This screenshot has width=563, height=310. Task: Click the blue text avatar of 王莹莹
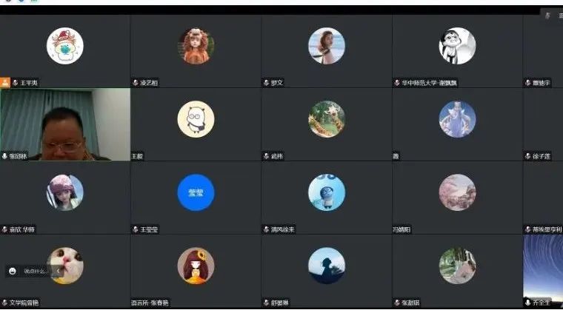[x=196, y=192]
